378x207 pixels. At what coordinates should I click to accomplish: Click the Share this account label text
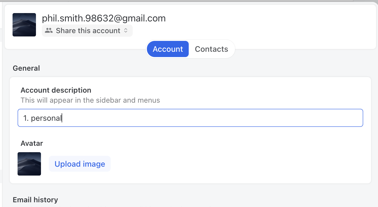(88, 31)
